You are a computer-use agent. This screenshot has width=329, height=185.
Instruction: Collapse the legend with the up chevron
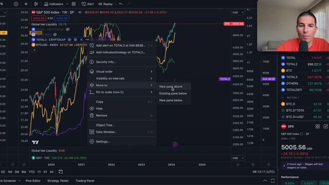pos(34,50)
